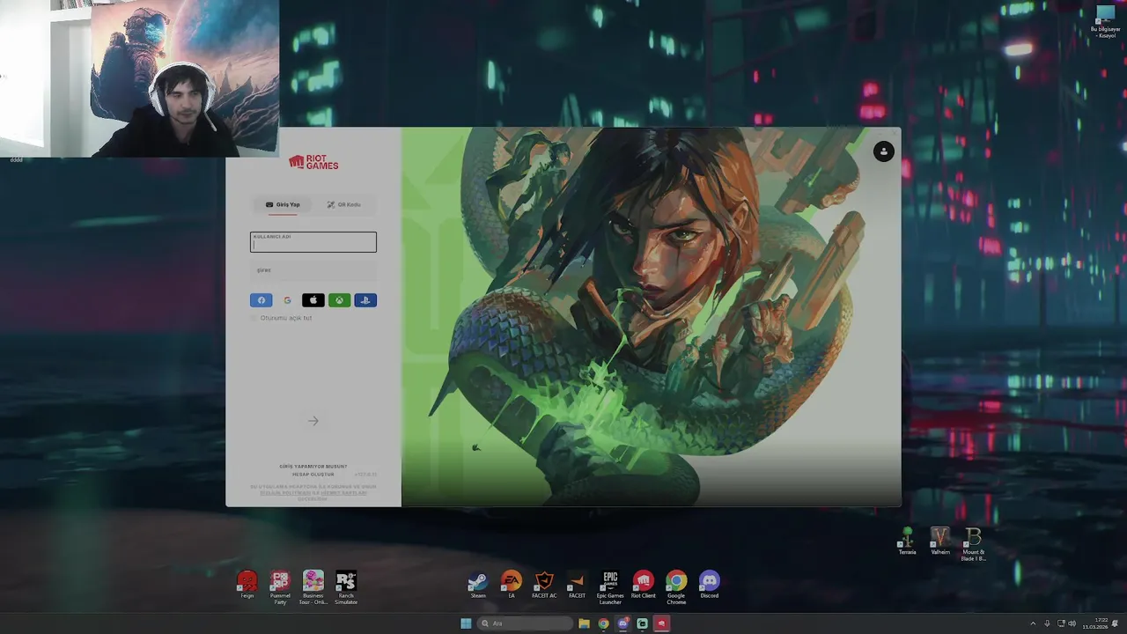Sign in with the PlayStation button
This screenshot has height=634, width=1127.
coord(365,300)
